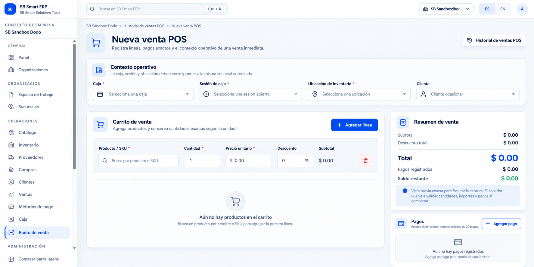Click the Métodos de pago card icon

point(11,207)
